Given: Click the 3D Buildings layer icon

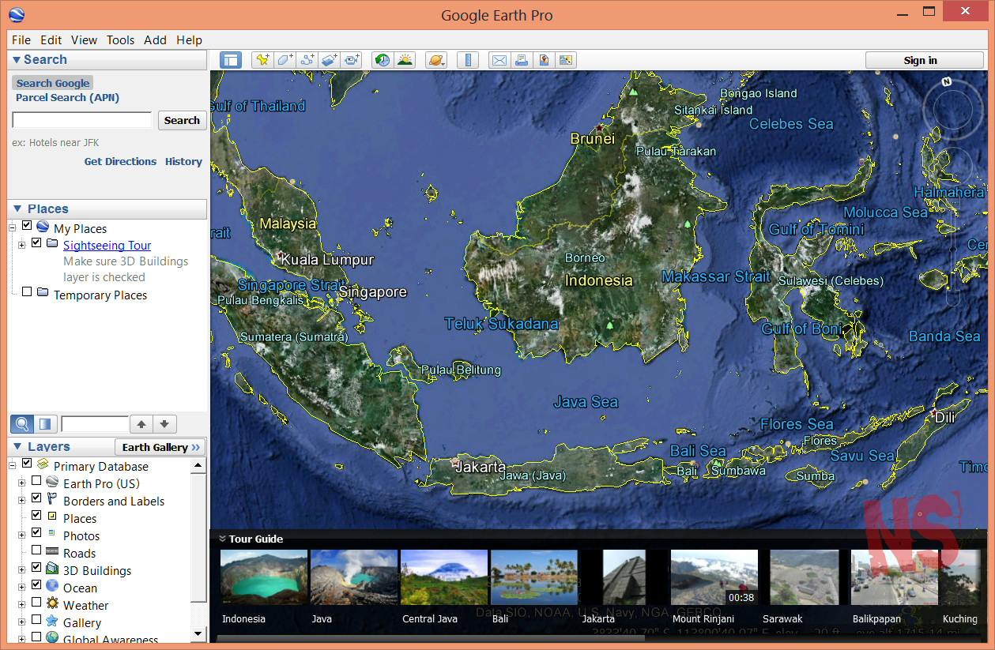Looking at the screenshot, I should point(52,569).
